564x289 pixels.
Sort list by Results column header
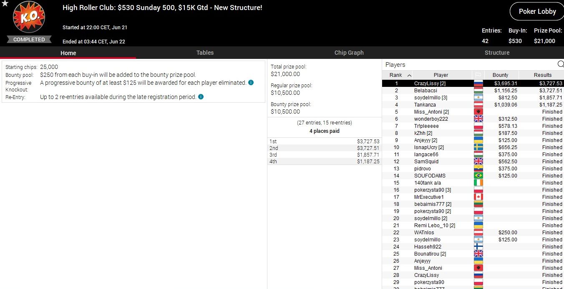pyautogui.click(x=542, y=75)
